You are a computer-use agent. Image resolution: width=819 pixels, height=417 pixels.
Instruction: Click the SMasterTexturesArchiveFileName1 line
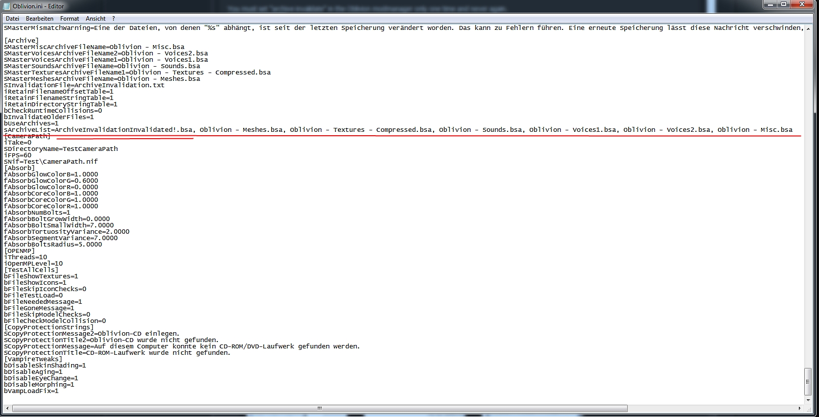137,73
